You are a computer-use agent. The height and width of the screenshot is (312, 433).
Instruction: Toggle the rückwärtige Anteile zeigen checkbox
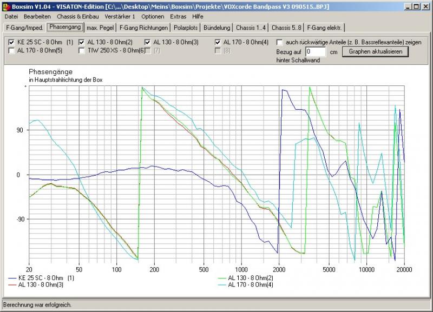click(280, 42)
